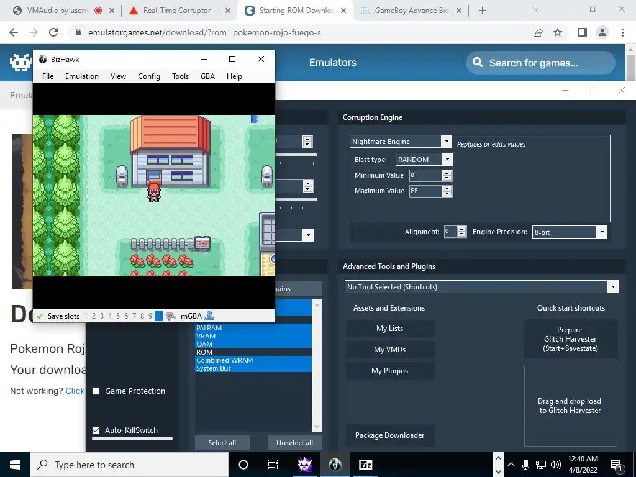Enable the Game Protection checkbox

tap(96, 391)
